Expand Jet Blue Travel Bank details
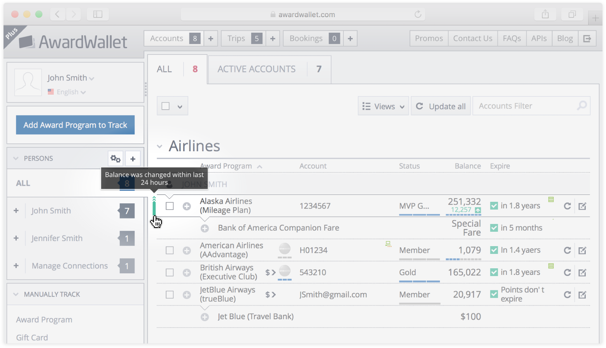 pyautogui.click(x=205, y=317)
